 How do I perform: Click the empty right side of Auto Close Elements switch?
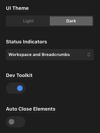click(20, 122)
